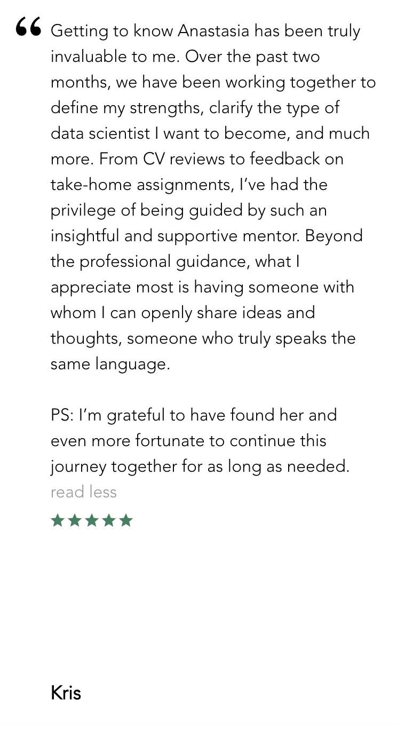This screenshot has width=397, height=729.
Task: Click the PS: text starting the postscript
Action: pyautogui.click(x=62, y=415)
